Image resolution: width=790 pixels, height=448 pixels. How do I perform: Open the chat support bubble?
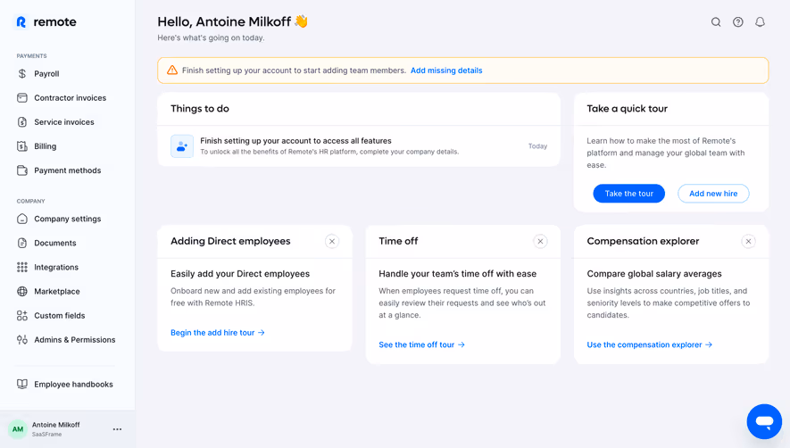point(764,421)
